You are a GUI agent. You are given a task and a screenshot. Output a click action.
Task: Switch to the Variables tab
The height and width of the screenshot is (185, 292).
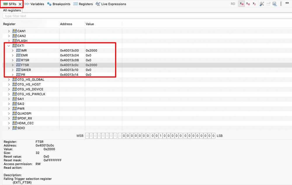click(x=34, y=4)
